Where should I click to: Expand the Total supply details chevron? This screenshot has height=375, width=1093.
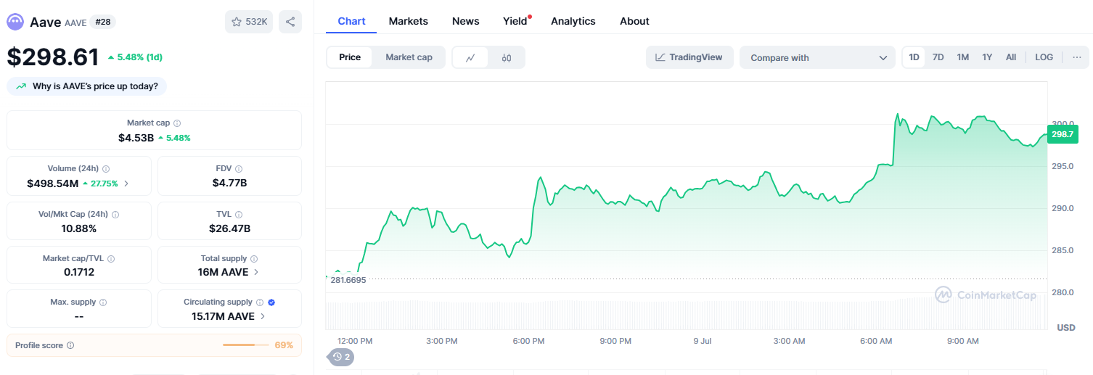pos(256,272)
